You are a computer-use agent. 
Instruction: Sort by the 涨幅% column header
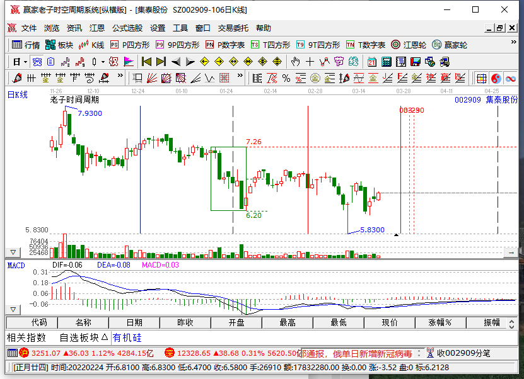pyautogui.click(x=440, y=322)
